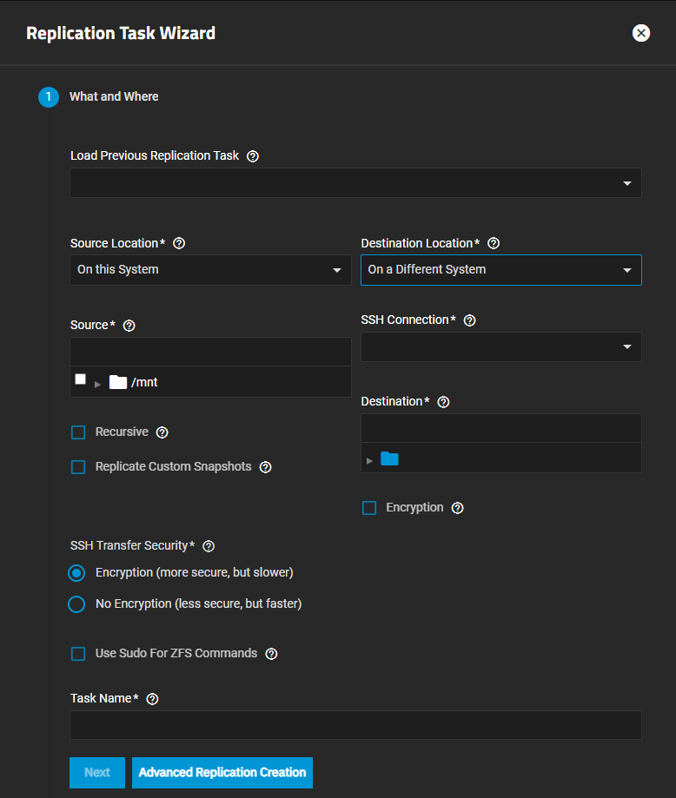Show the Recursive option help tooltip
The image size is (676, 798).
coord(162,432)
